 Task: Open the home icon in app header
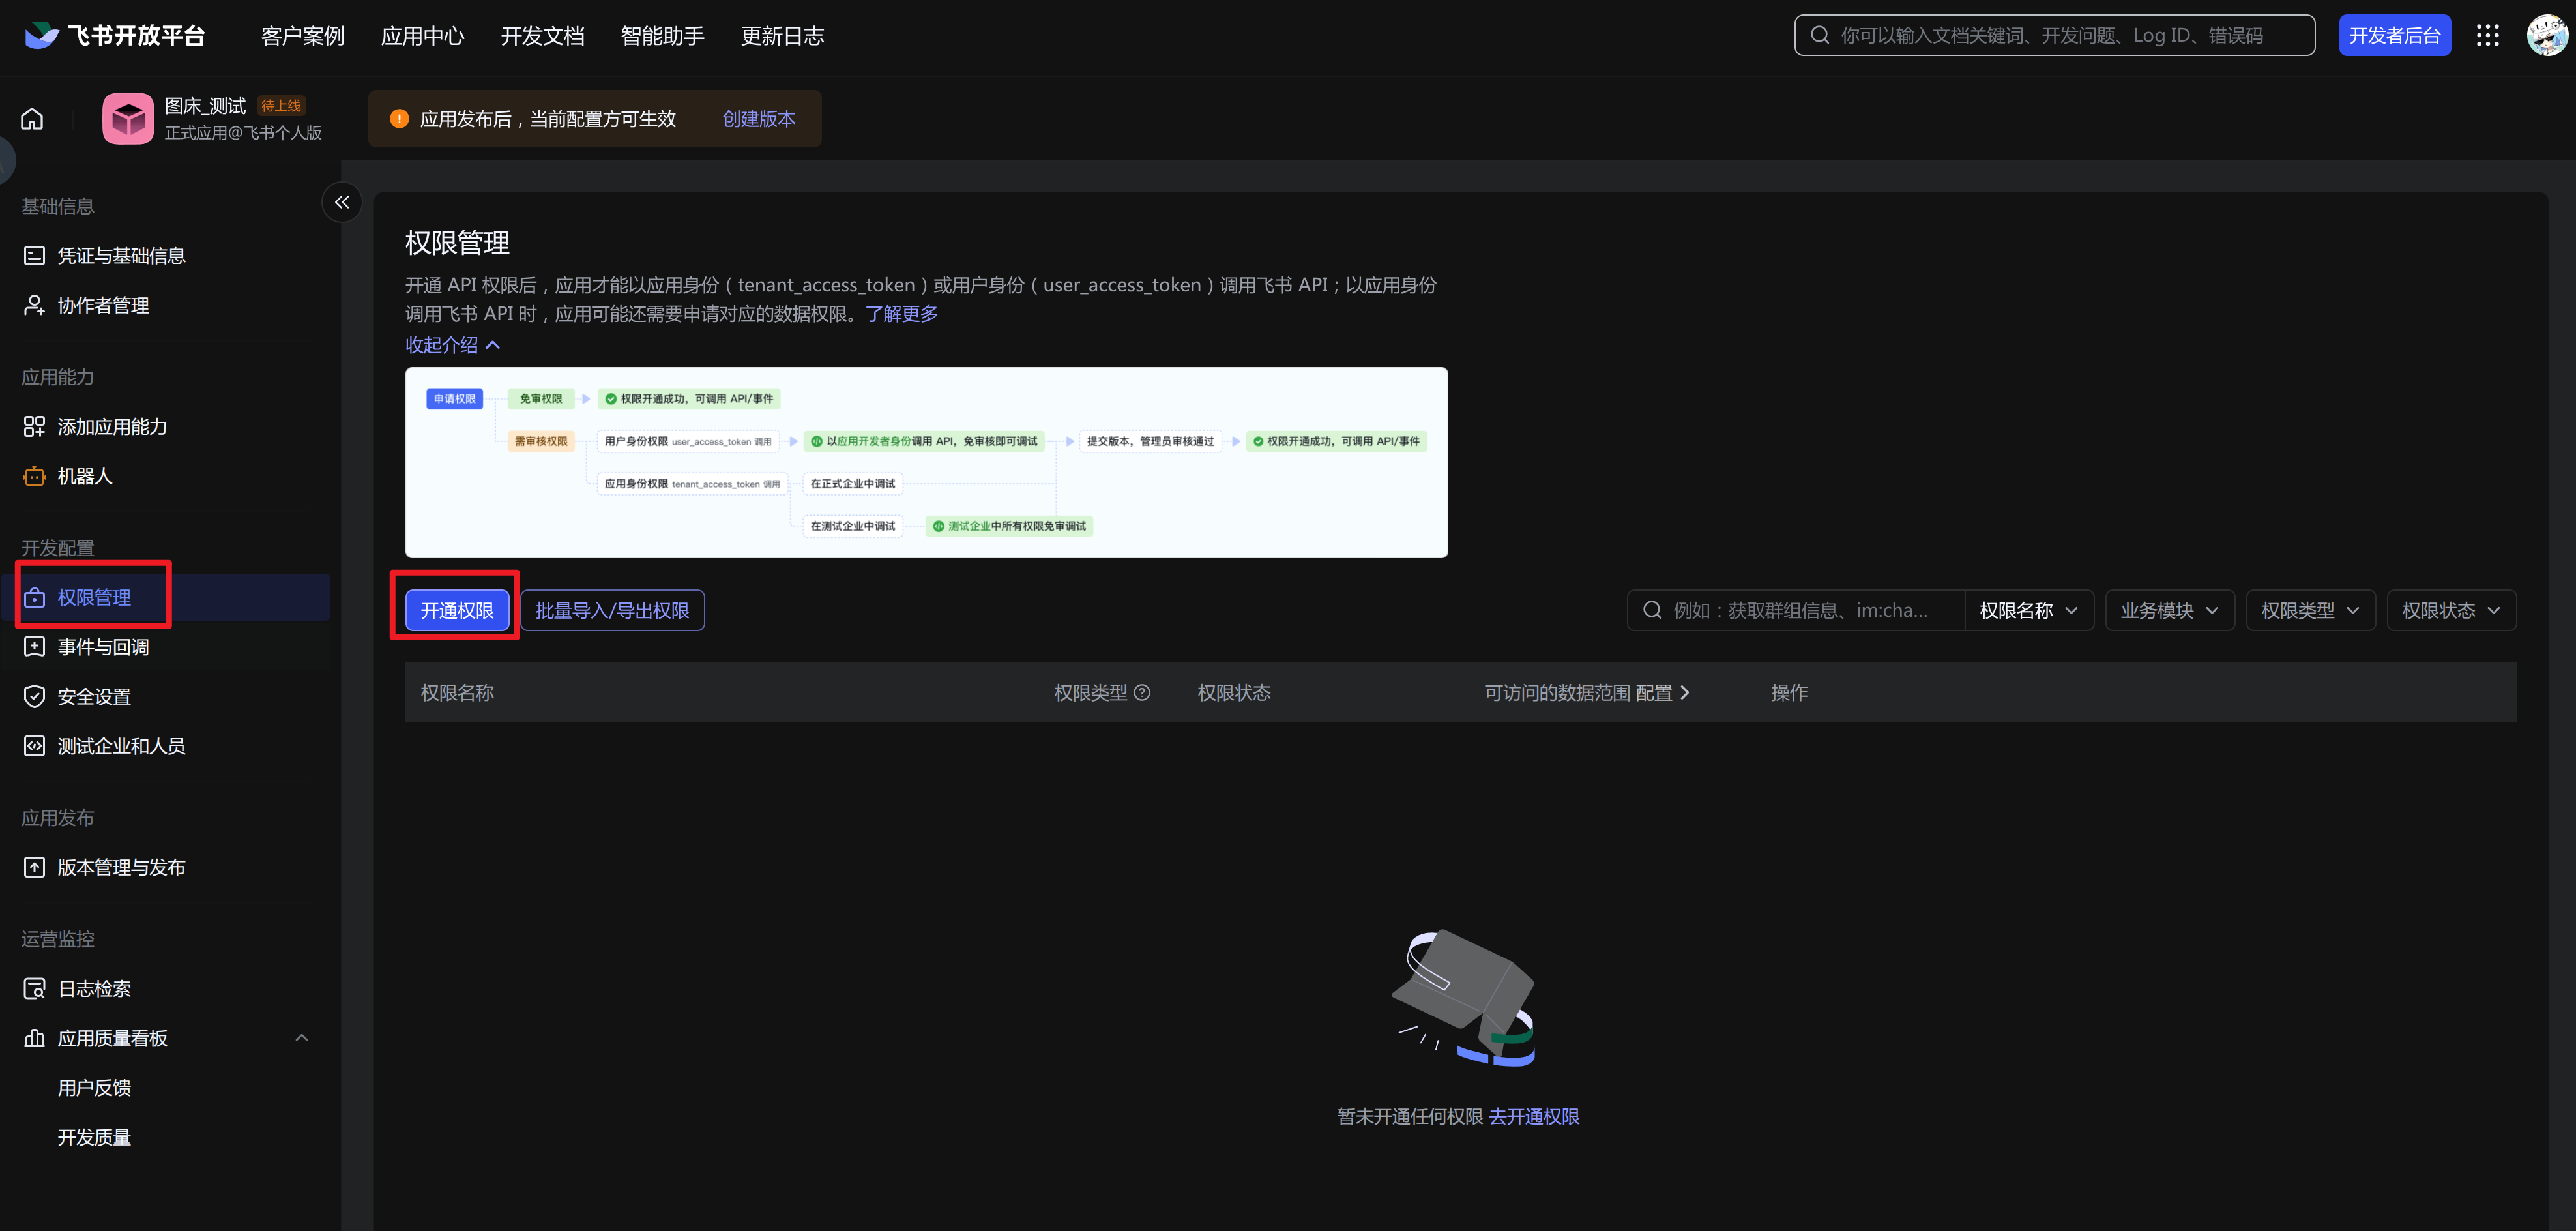32,119
